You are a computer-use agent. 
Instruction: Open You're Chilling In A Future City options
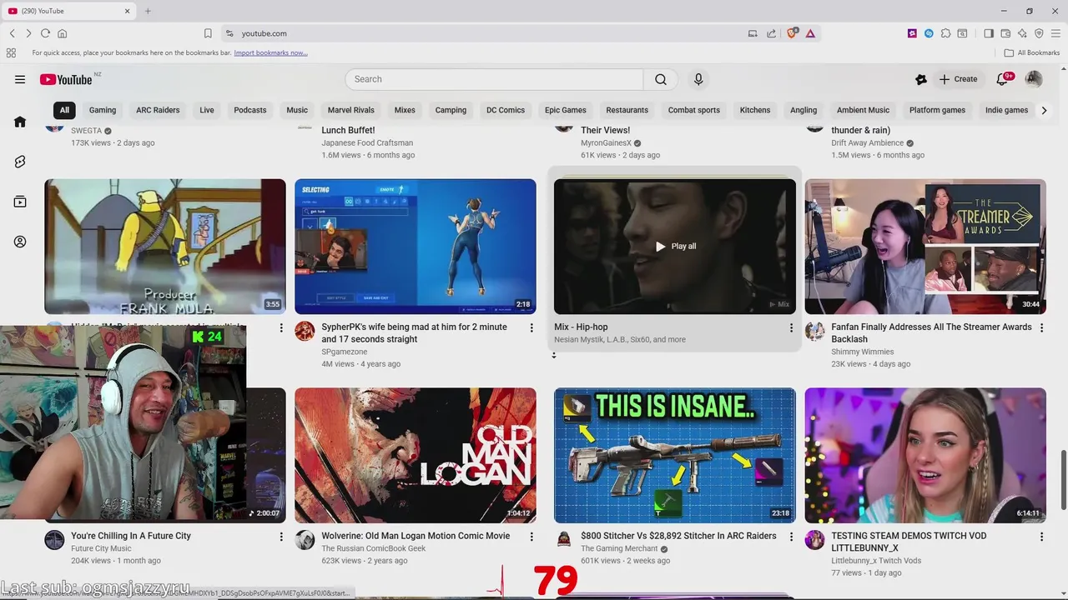(x=281, y=537)
